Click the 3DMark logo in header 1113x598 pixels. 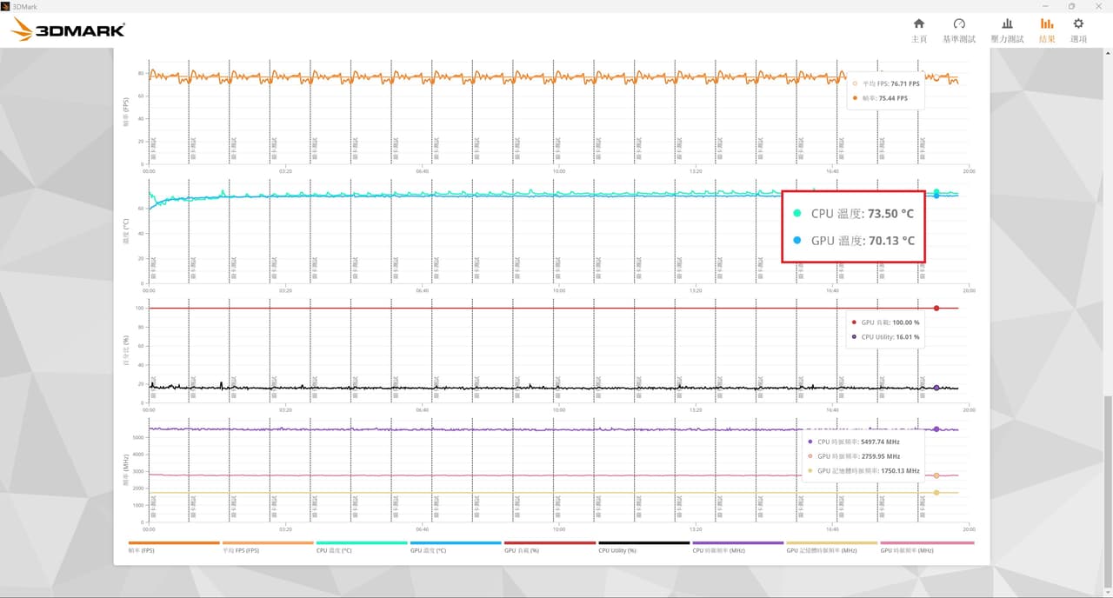[69, 30]
